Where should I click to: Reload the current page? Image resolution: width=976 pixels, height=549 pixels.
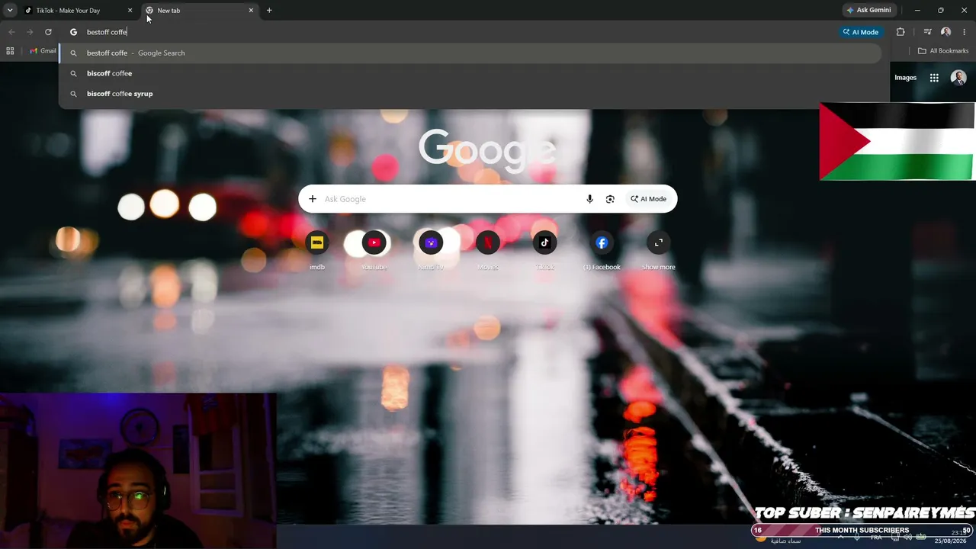coord(48,32)
